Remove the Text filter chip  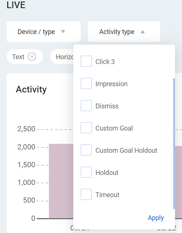(x=32, y=57)
